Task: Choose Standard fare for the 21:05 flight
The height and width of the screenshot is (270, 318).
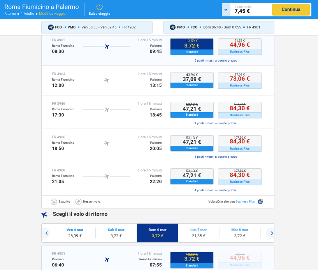Action: [192, 176]
